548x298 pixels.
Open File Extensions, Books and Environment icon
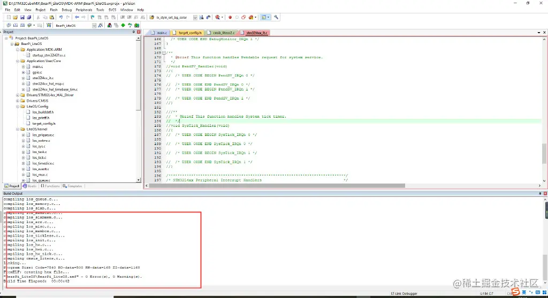pyautogui.click(x=109, y=25)
